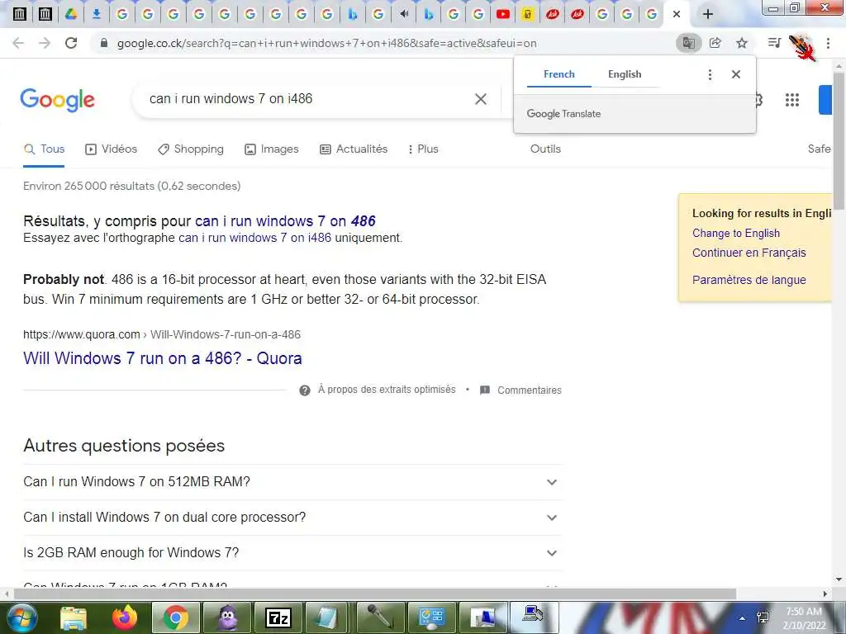Open the Plus more-options menu
Screen dimensions: 846x634
point(424,149)
